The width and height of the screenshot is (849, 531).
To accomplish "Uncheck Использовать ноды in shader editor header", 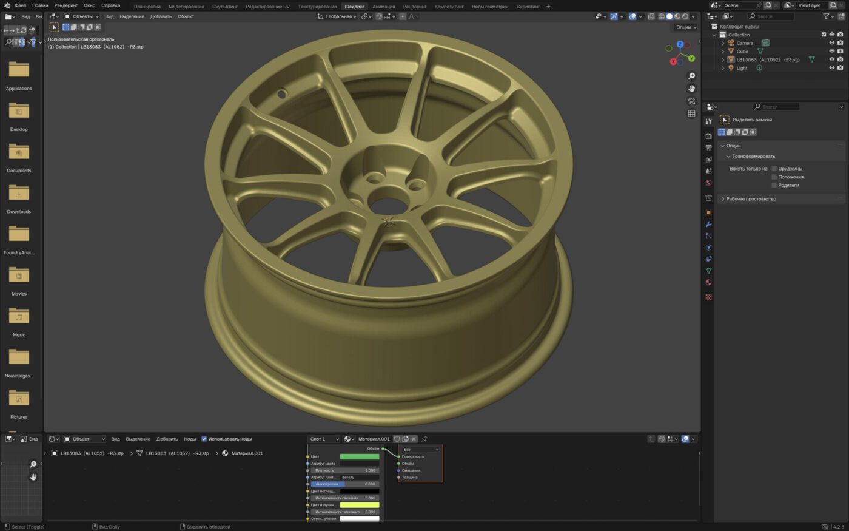I will click(204, 439).
